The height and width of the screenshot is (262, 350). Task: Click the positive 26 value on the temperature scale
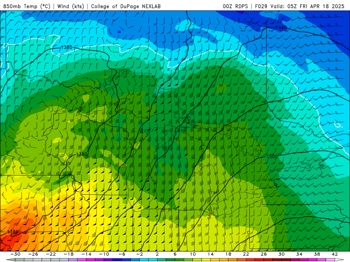[264, 254]
